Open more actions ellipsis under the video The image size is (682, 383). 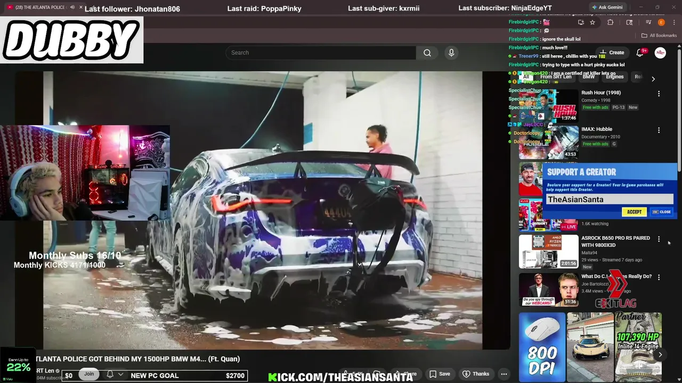click(x=504, y=374)
